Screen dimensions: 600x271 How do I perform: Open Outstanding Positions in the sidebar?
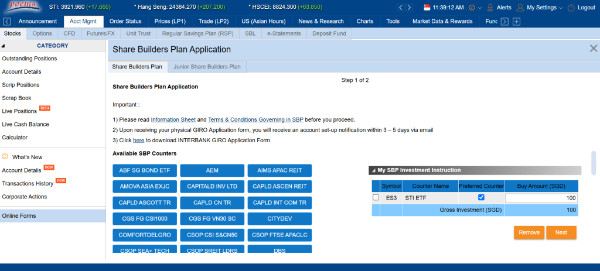tap(29, 59)
